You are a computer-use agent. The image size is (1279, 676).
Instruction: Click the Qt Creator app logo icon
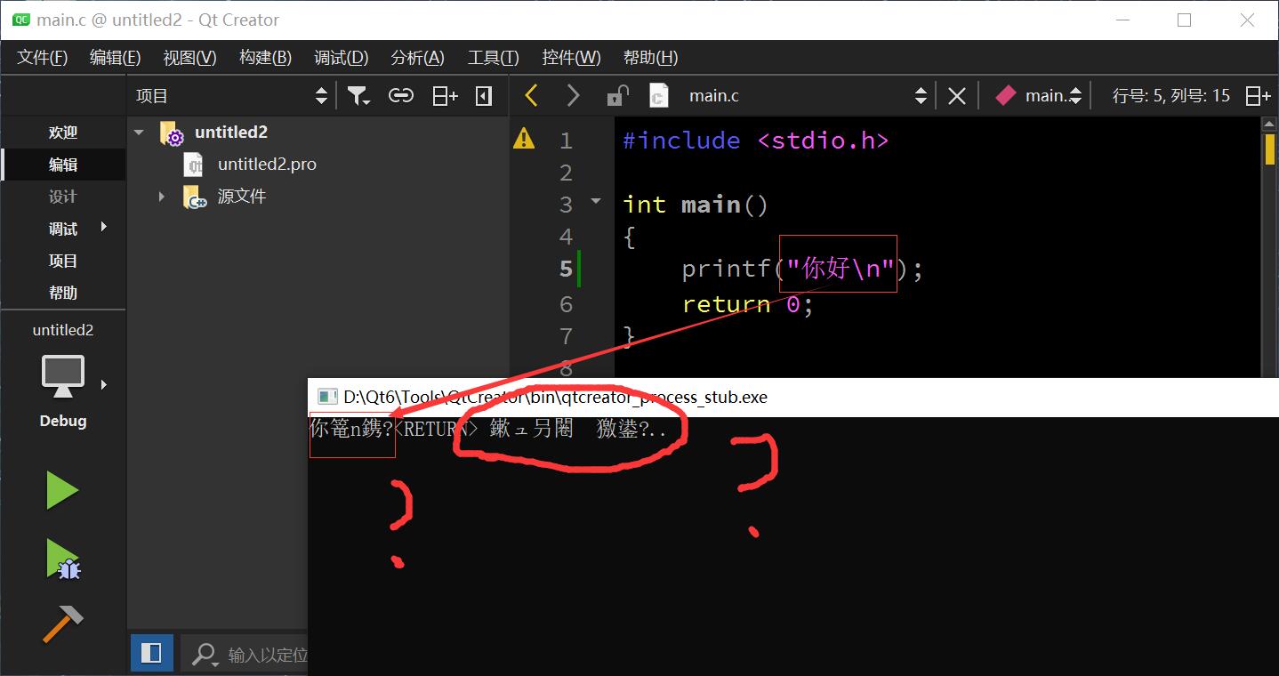point(20,20)
